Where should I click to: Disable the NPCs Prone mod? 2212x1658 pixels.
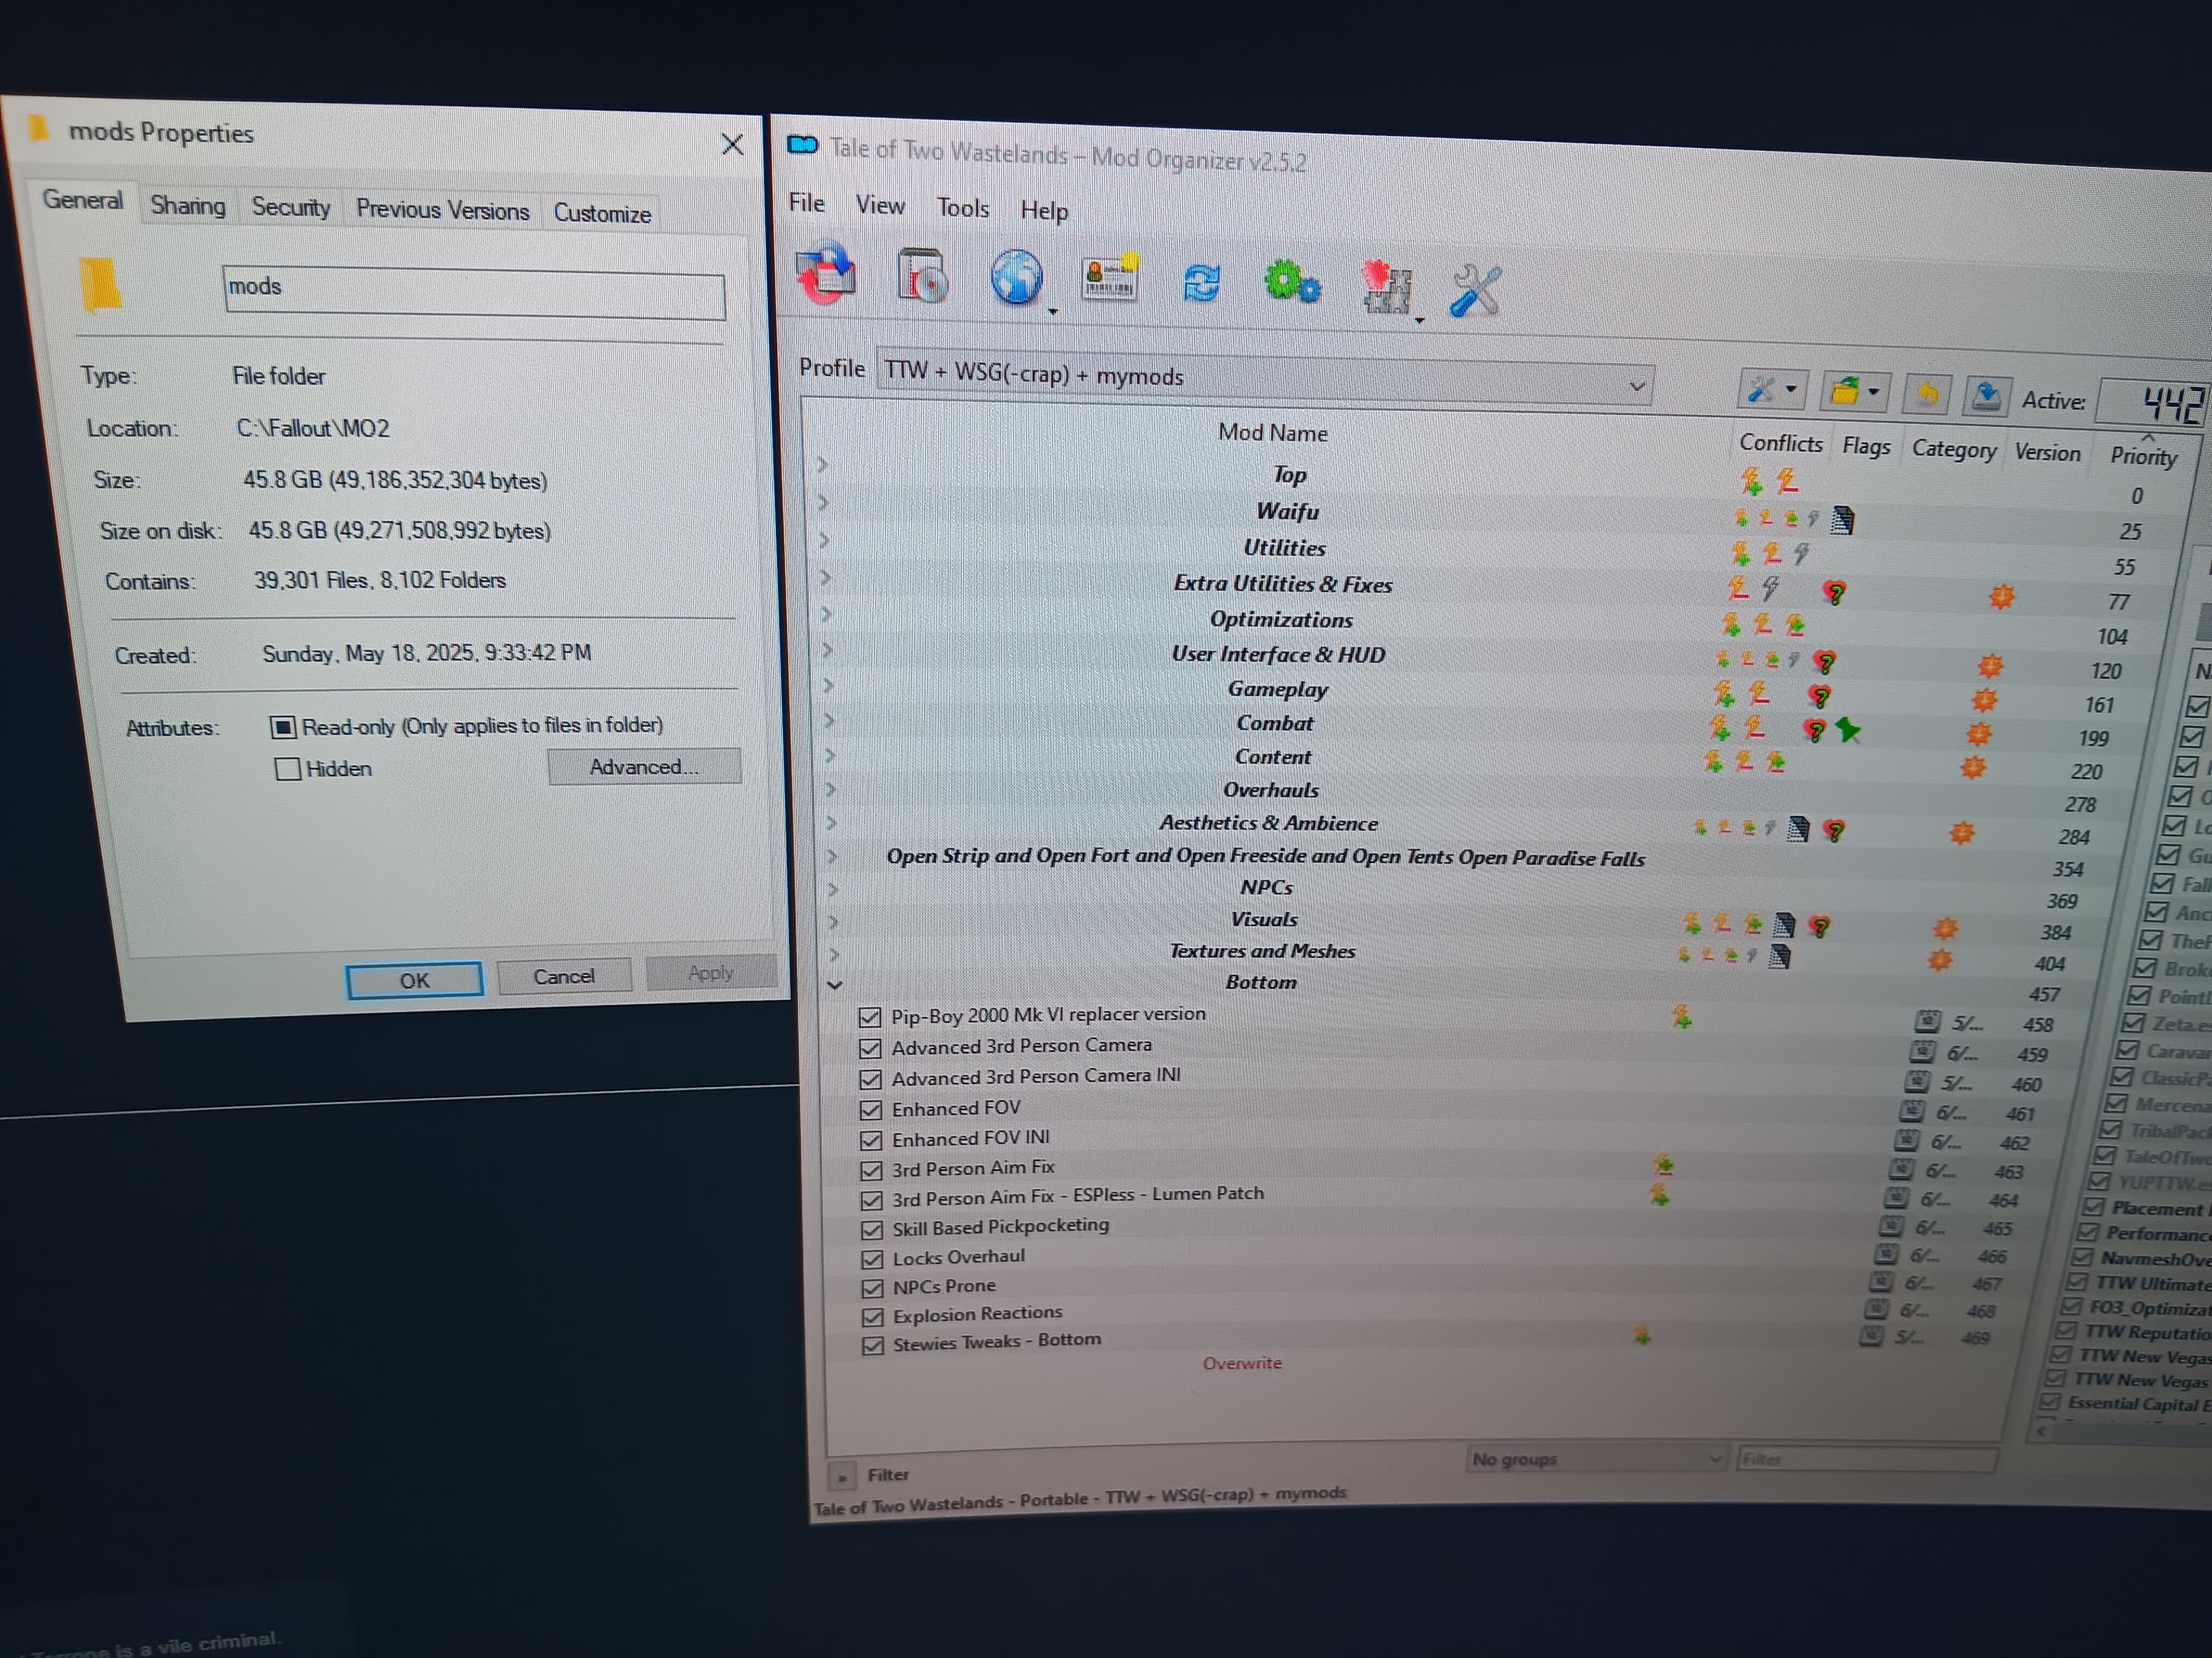pos(872,1288)
